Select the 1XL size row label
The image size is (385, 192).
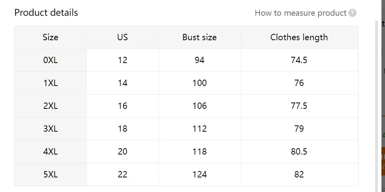pos(51,83)
